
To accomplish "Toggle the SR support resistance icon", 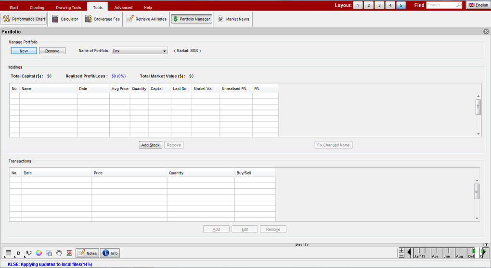I will point(69,253).
